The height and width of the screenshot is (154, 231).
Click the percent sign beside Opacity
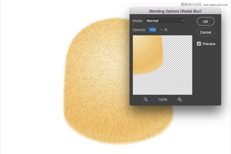point(166,30)
